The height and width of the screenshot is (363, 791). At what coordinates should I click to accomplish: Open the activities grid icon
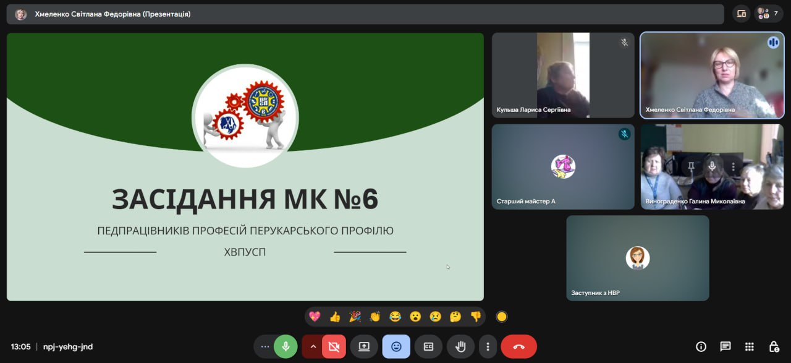(x=750, y=347)
